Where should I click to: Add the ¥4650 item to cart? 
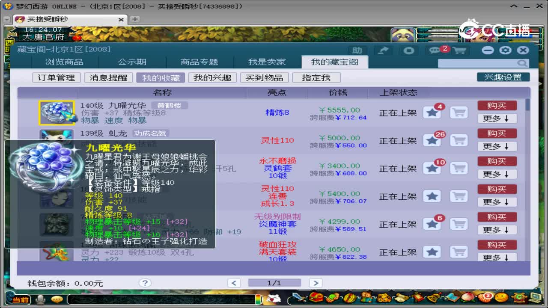click(x=459, y=252)
